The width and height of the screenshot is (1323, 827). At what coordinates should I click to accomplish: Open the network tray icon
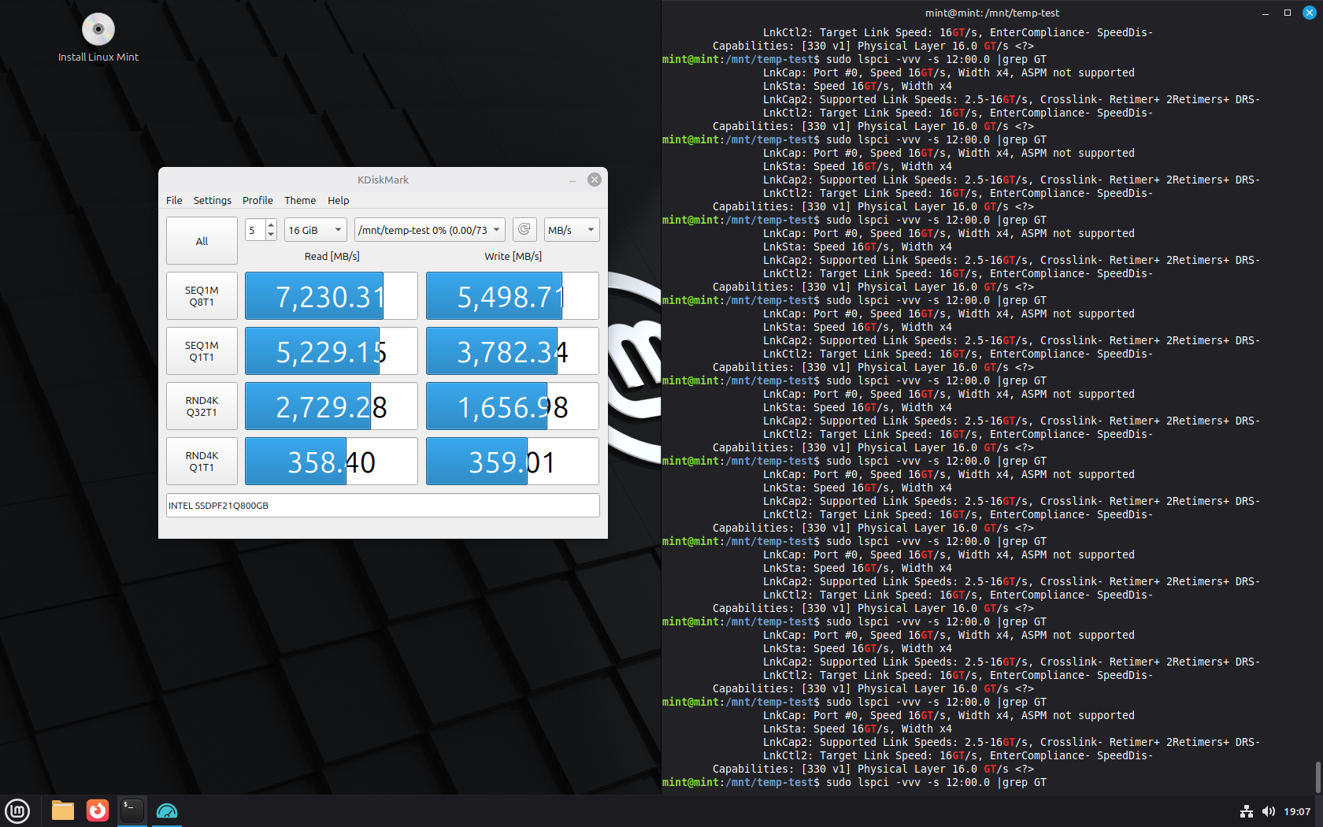pyautogui.click(x=1246, y=811)
